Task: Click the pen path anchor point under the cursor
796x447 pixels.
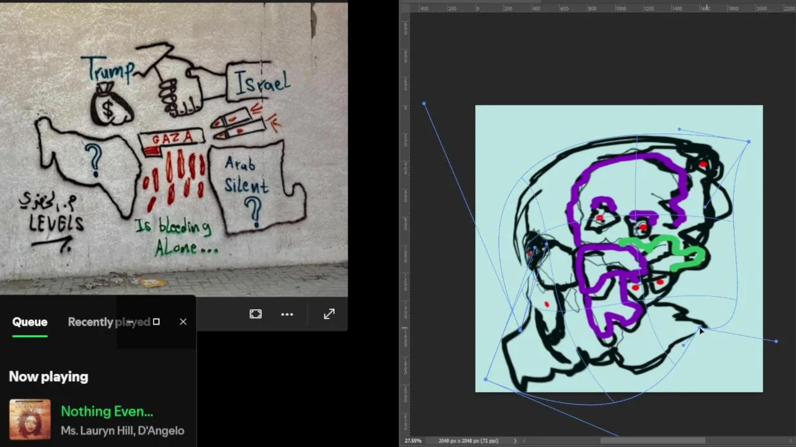Action: [698, 328]
